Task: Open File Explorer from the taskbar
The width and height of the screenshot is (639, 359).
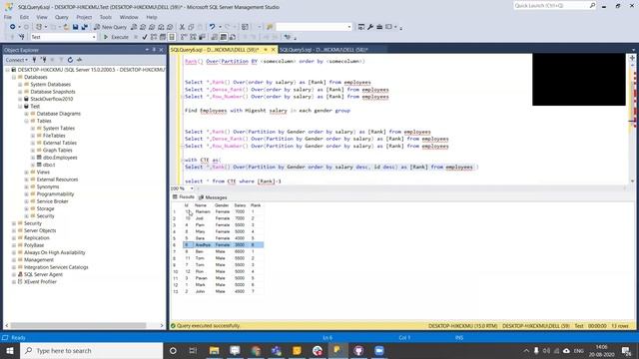Action: click(214, 350)
